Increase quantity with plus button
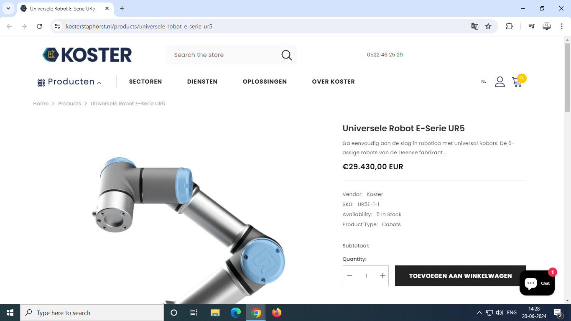The image size is (571, 321). tap(382, 276)
